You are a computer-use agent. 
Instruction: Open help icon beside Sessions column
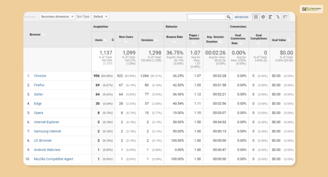[157, 40]
